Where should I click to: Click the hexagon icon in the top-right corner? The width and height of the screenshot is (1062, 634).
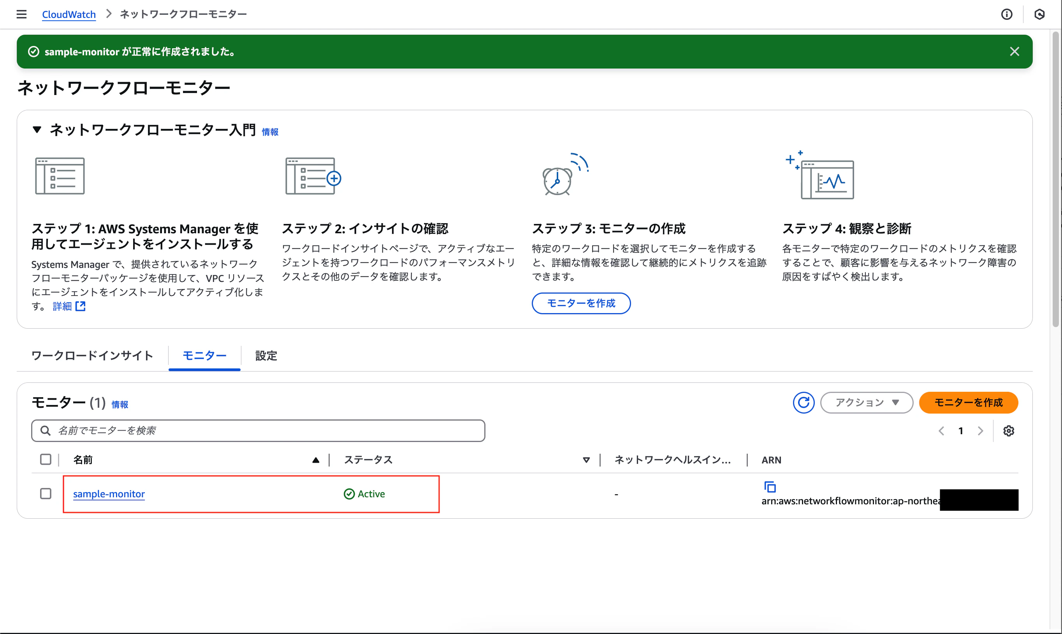1039,14
